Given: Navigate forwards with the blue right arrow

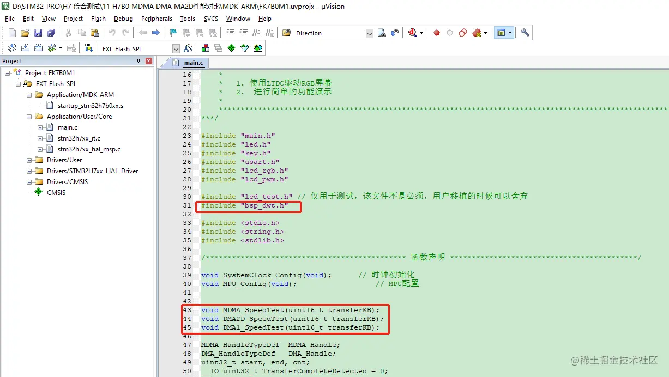Looking at the screenshot, I should (x=155, y=33).
